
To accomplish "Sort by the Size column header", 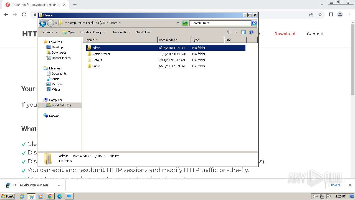I will [235, 40].
